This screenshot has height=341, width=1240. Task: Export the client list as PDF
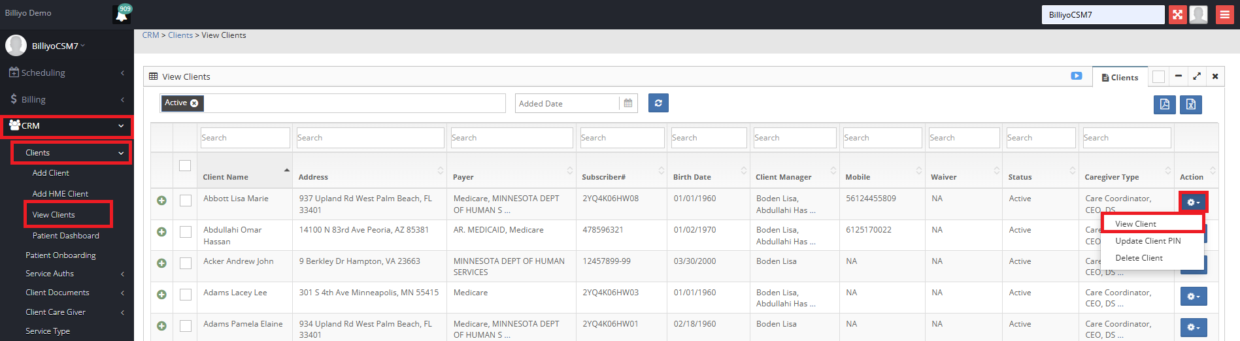[1164, 105]
